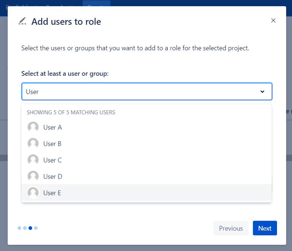The image size is (292, 251).
Task: Close the Add users to role dialog
Action: click(x=273, y=21)
